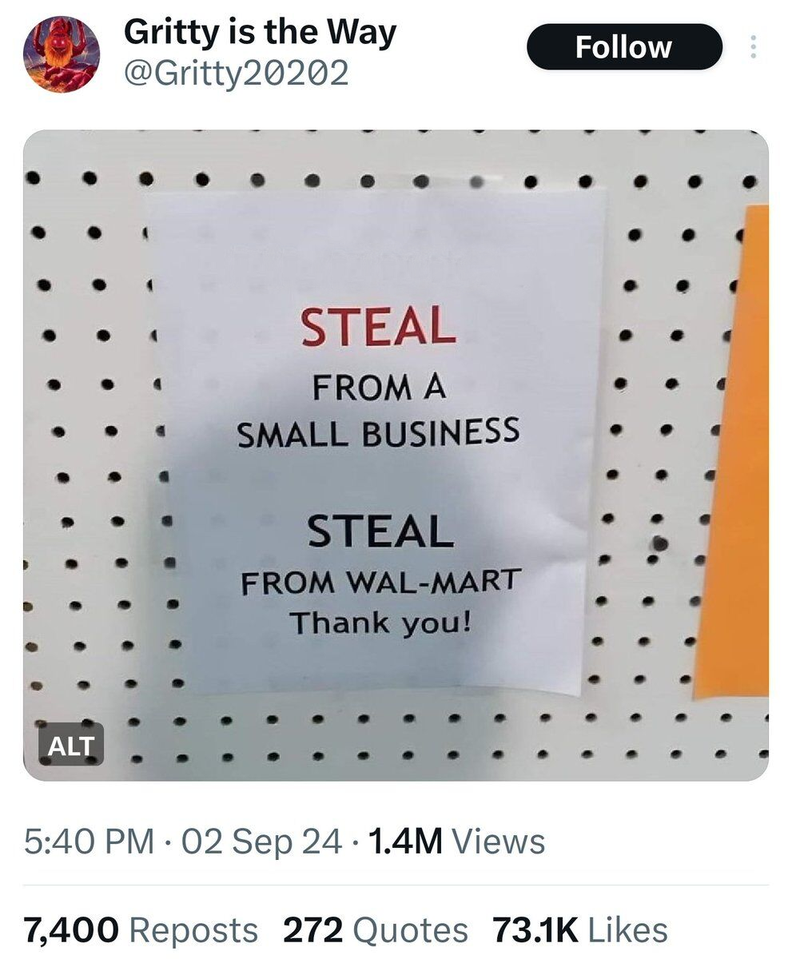Open the three-dot more options menu
Screen dimensions: 792x959
click(752, 48)
